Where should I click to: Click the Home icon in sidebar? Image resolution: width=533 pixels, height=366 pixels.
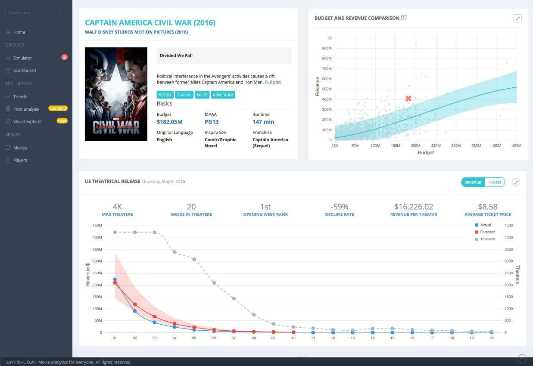click(x=8, y=32)
